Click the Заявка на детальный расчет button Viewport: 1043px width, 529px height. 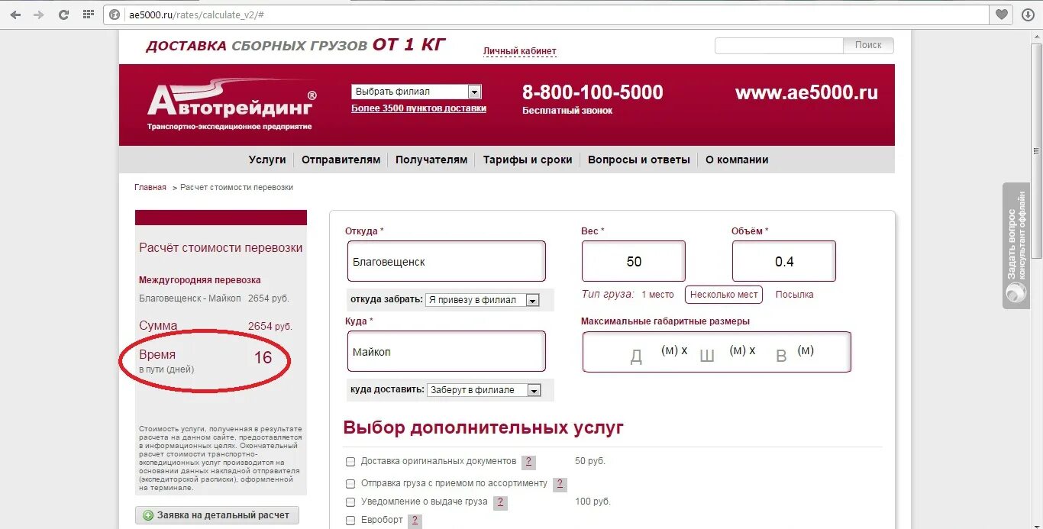tap(217, 515)
